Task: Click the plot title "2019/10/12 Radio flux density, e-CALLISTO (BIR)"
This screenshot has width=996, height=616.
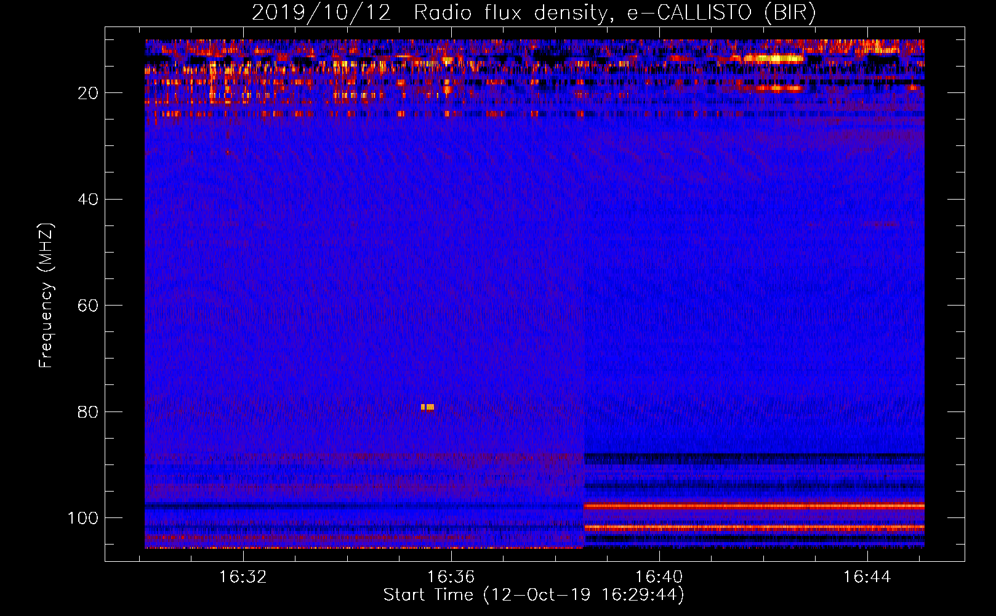Action: [534, 13]
